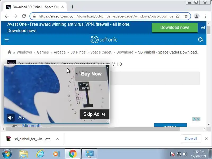The image size is (212, 159).
Task: Close the Download 3D Pinball tab
Action: coord(63,7)
